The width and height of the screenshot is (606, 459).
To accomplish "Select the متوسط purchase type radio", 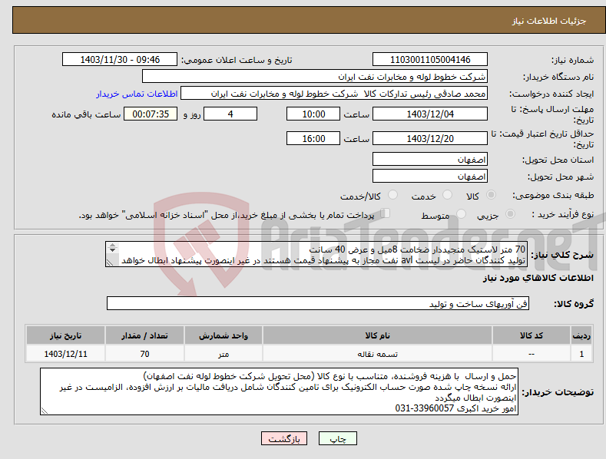I will pyautogui.click(x=461, y=213).
